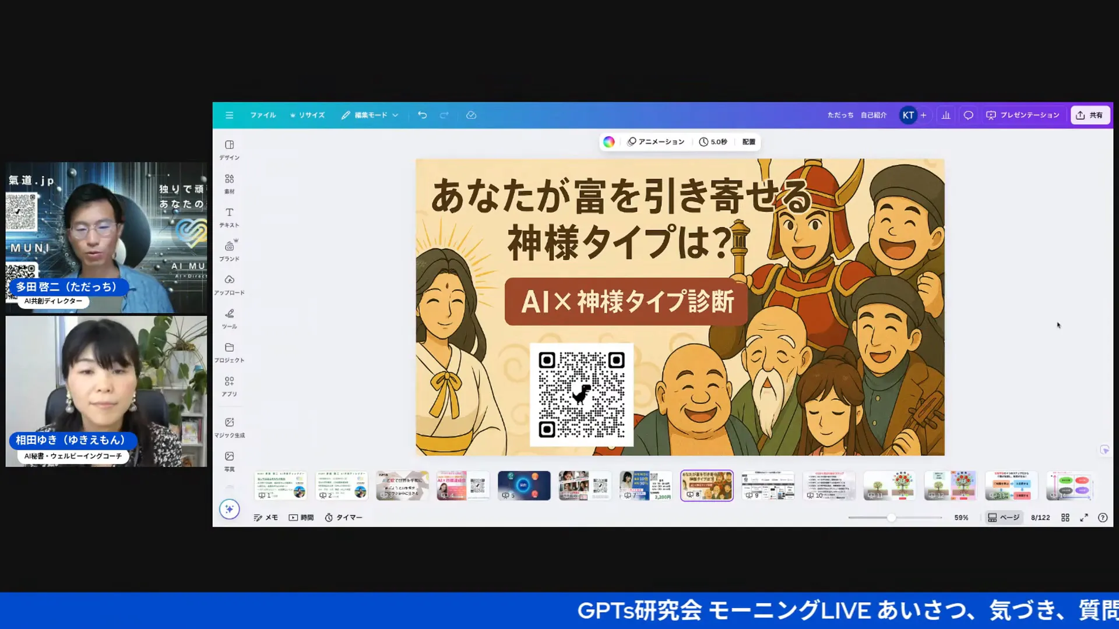
Task: Click the redo arrow
Action: tap(444, 115)
